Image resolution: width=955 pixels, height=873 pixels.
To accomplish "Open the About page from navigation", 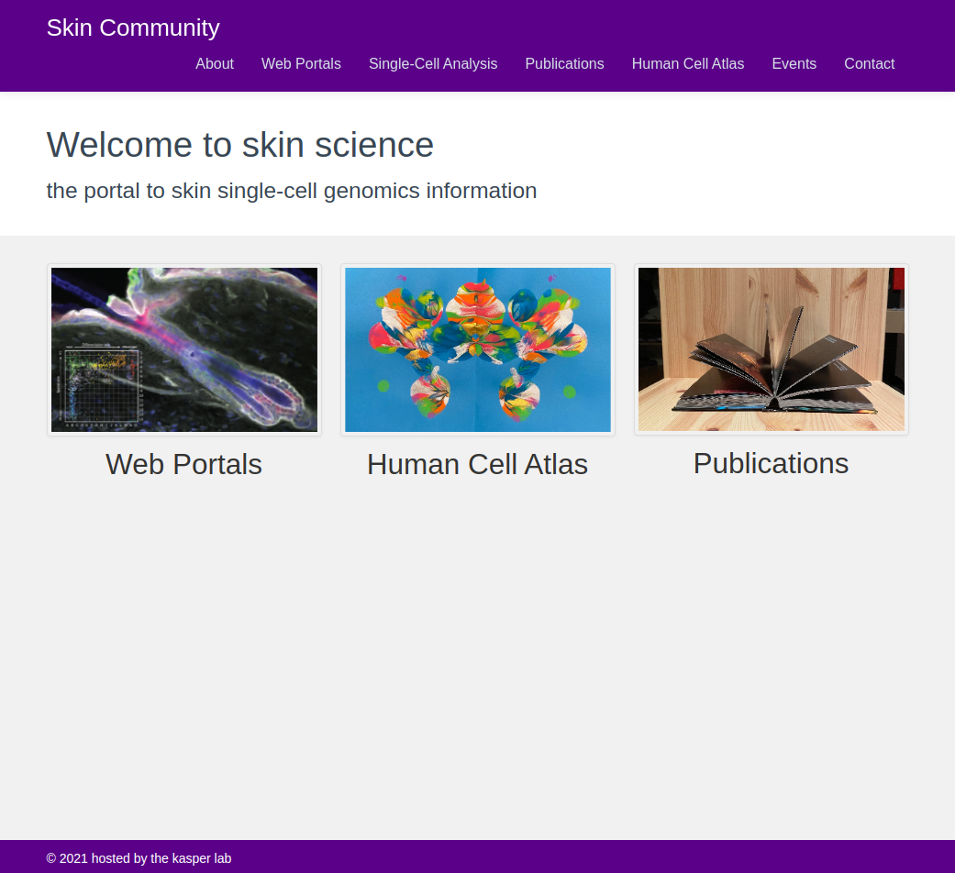I will point(215,64).
